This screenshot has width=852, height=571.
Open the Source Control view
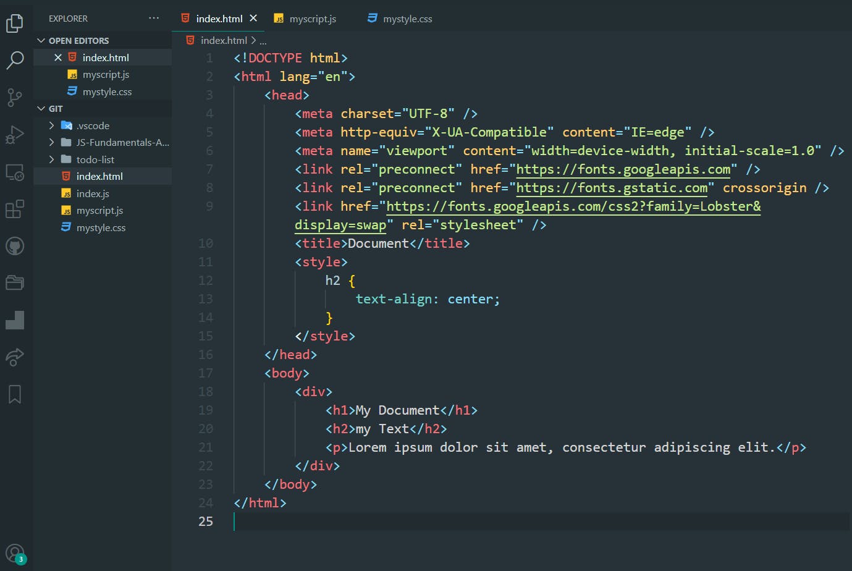[14, 97]
